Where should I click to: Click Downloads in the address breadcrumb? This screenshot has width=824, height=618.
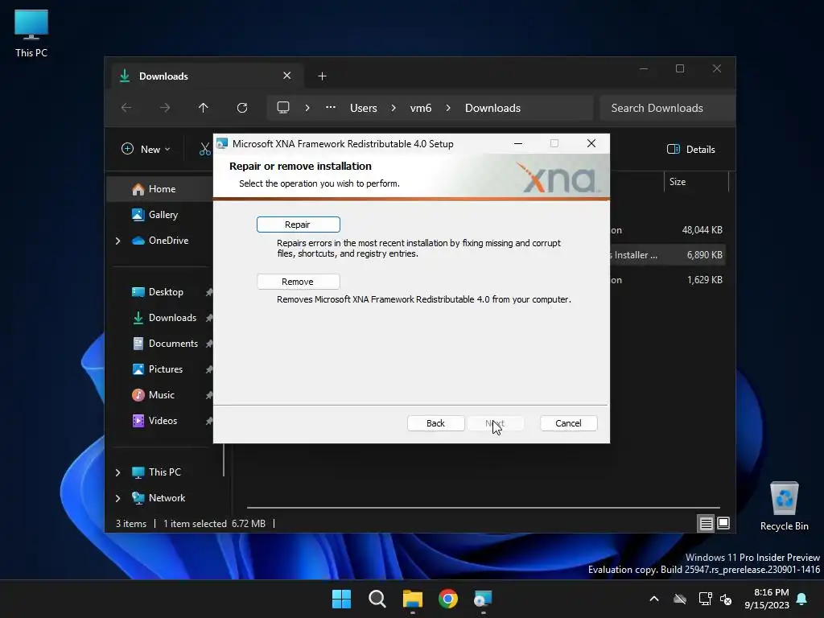click(492, 108)
